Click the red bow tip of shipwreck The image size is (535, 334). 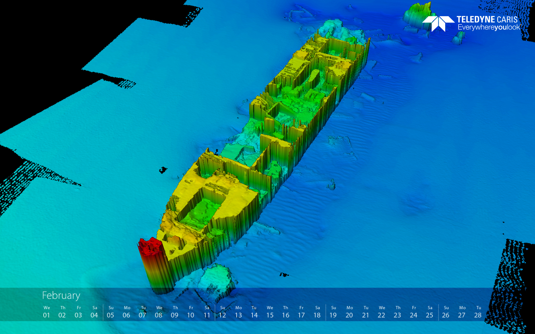coord(150,247)
